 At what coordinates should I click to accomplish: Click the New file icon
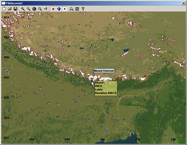click(4, 9)
